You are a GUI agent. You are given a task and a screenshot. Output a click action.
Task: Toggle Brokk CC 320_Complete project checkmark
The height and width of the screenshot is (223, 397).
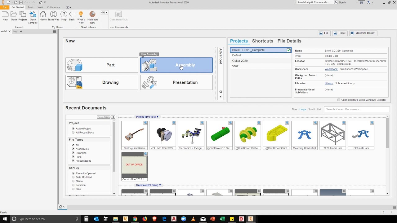pos(289,50)
